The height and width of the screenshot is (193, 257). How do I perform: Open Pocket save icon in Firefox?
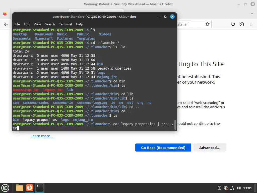point(233,24)
